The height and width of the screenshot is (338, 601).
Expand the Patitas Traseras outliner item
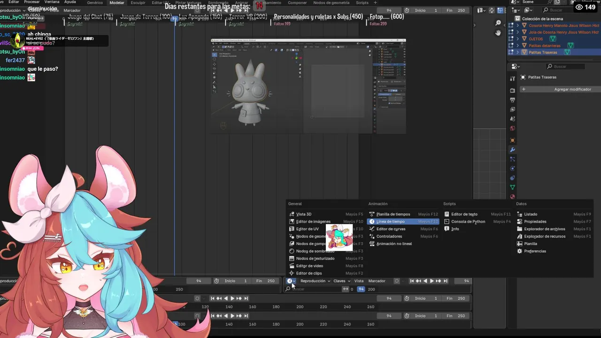(518, 52)
